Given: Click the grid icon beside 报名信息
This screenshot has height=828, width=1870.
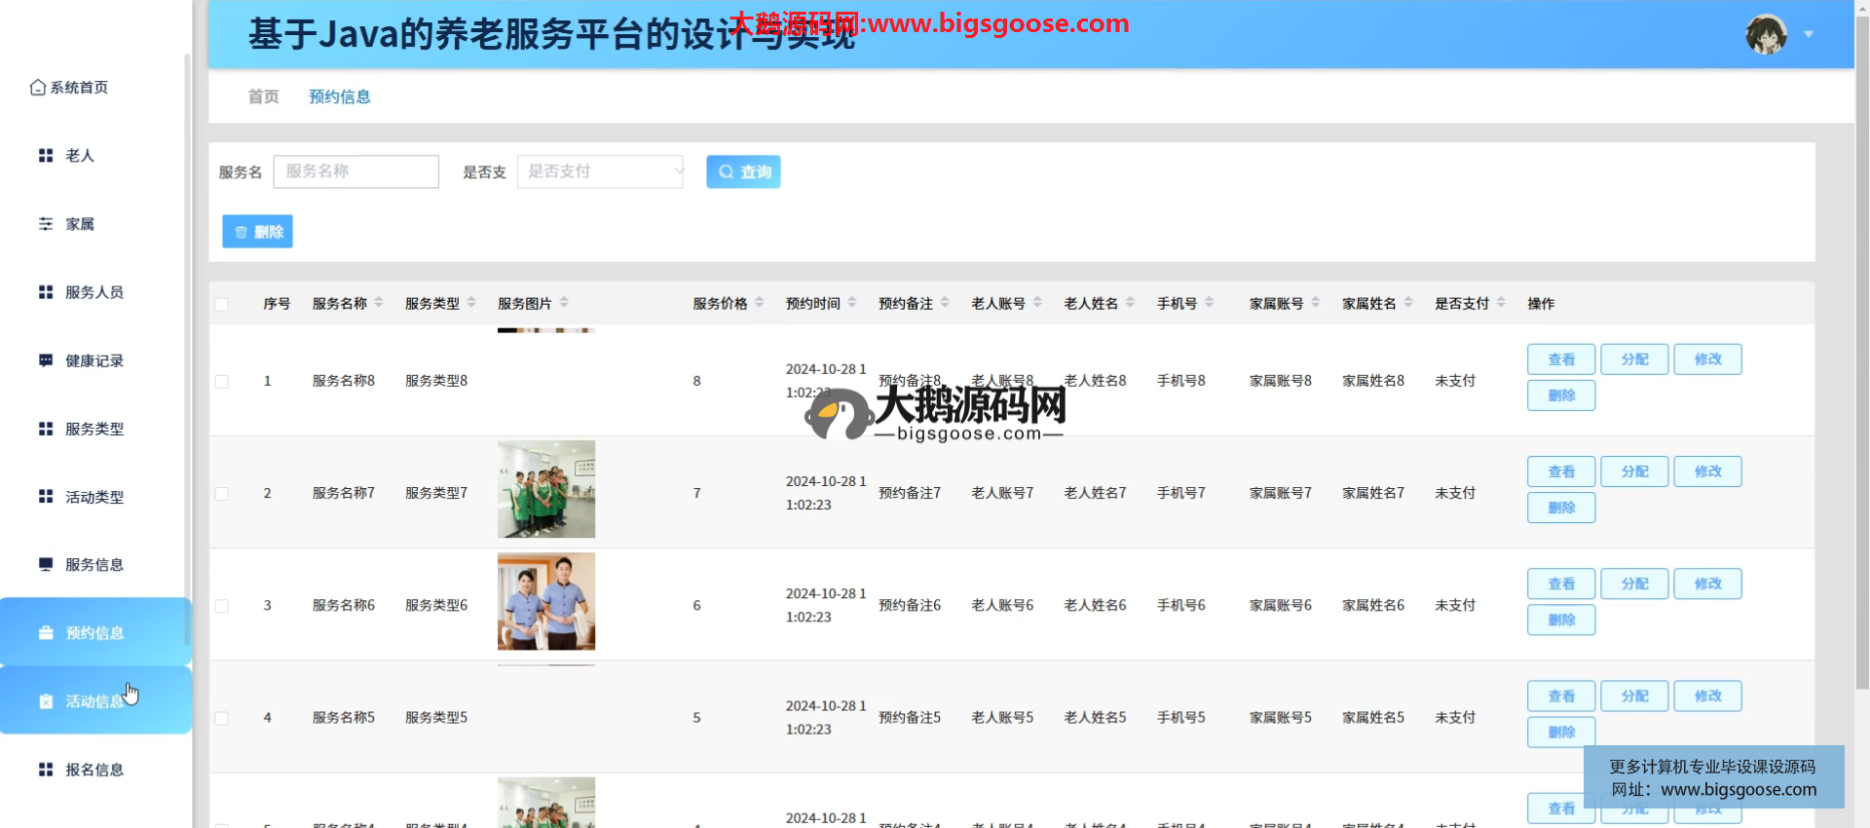Looking at the screenshot, I should [x=46, y=770].
